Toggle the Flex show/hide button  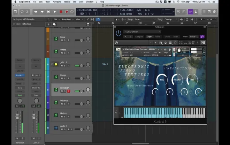92,20
